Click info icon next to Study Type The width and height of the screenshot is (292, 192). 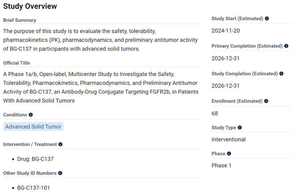[240, 128]
